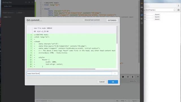This screenshot has height=102, width=181.
Task: Collapse the html tag fold arrow in editor
Action: point(43,5)
